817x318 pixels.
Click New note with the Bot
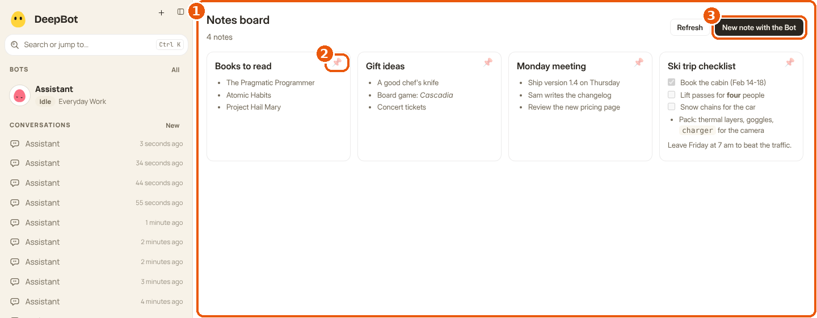point(759,27)
